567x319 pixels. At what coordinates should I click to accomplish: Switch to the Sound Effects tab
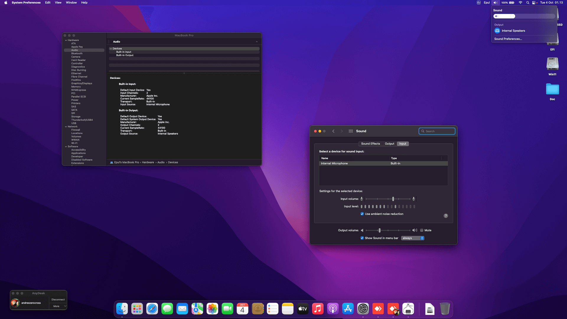tap(370, 144)
